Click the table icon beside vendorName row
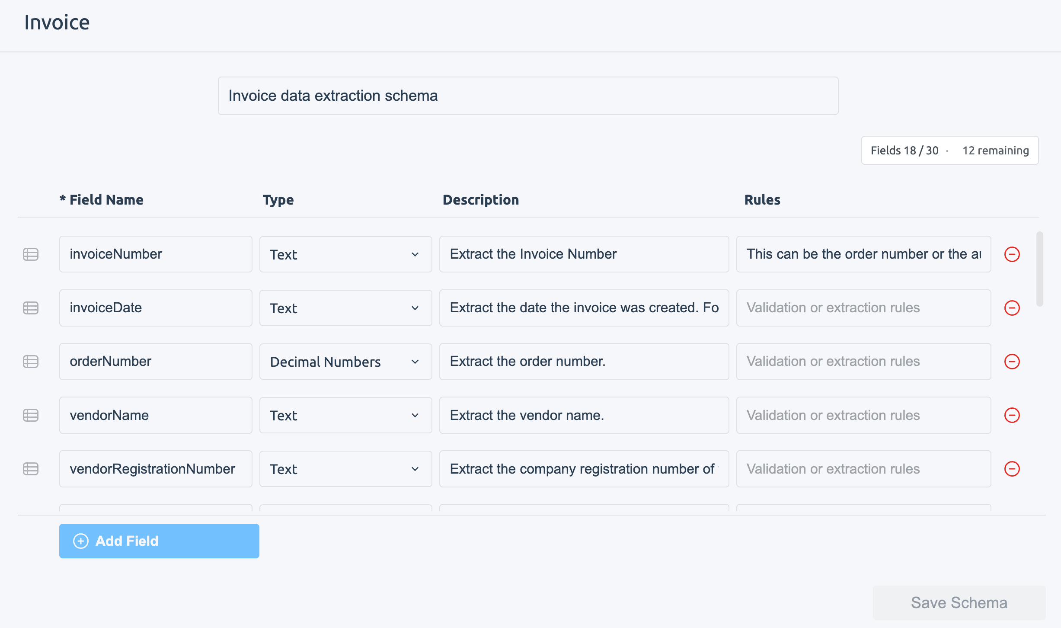The height and width of the screenshot is (628, 1061). coord(31,415)
